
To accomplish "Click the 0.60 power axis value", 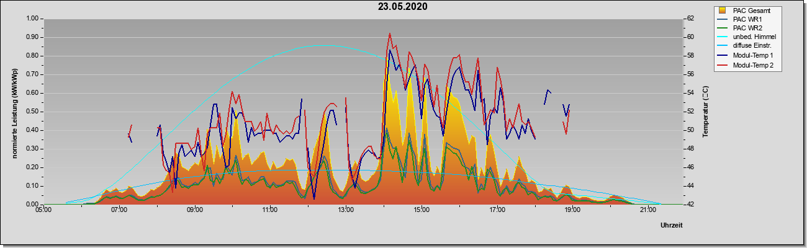I will click(x=31, y=93).
